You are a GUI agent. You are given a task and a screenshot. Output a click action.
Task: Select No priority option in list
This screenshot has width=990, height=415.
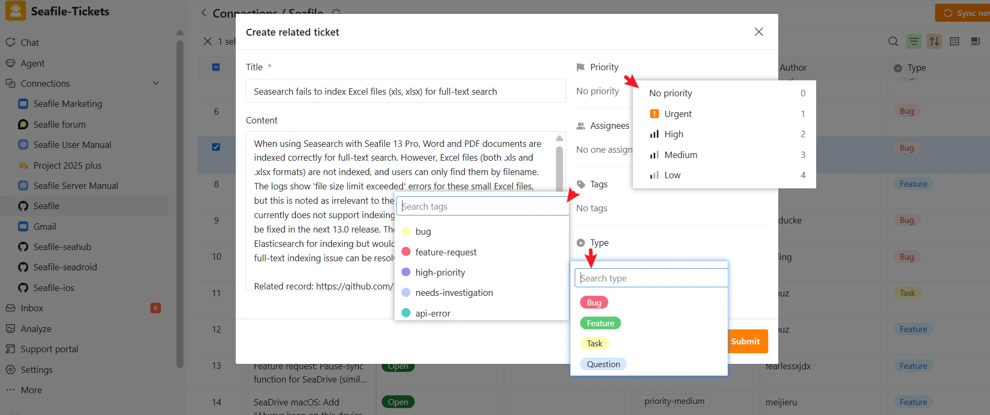724,93
